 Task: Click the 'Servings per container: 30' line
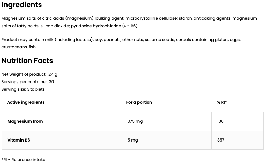[x=28, y=82]
